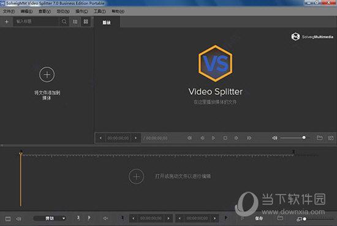Mute player audio via speaker icon

[x=275, y=138]
